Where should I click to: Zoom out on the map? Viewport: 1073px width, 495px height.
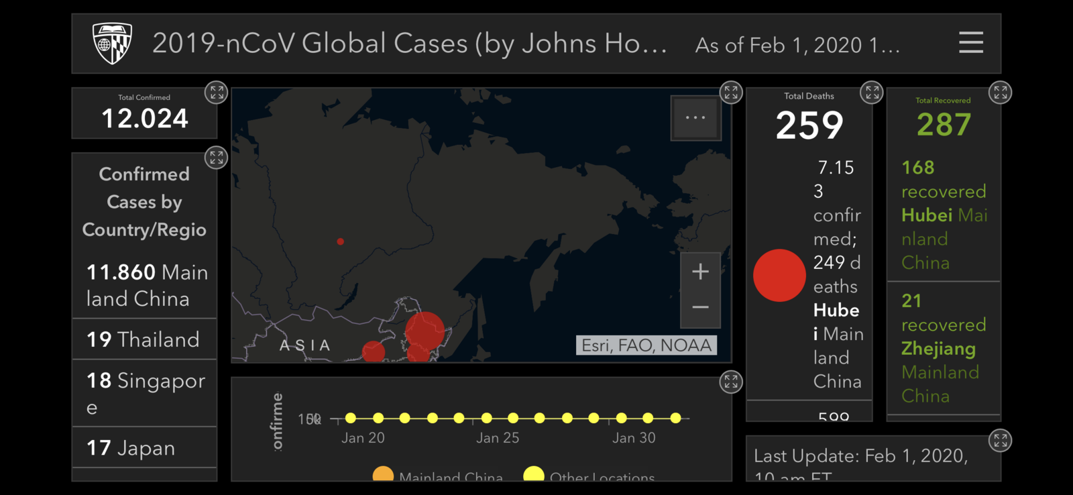point(700,308)
